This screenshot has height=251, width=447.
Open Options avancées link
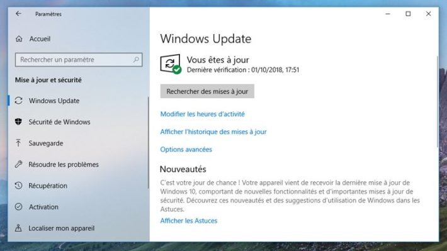(x=186, y=149)
